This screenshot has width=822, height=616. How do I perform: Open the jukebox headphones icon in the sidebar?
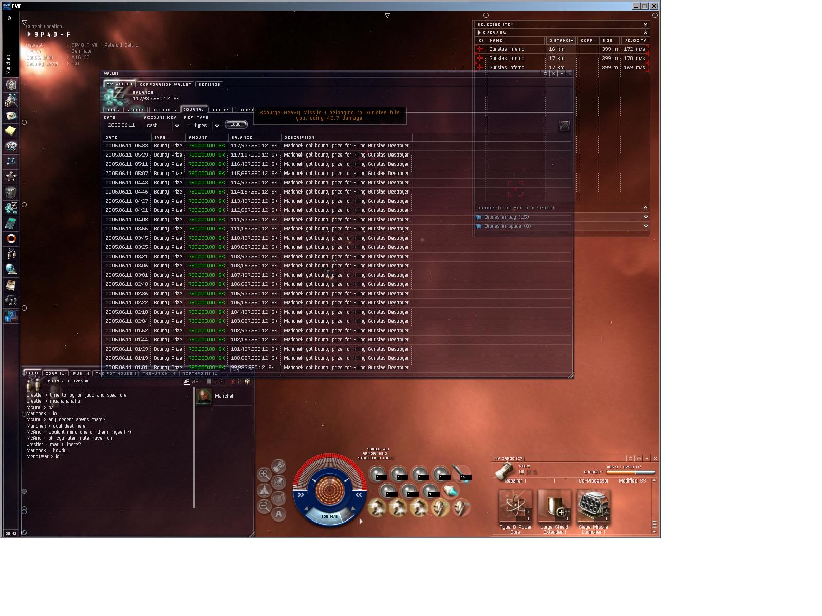(11, 300)
